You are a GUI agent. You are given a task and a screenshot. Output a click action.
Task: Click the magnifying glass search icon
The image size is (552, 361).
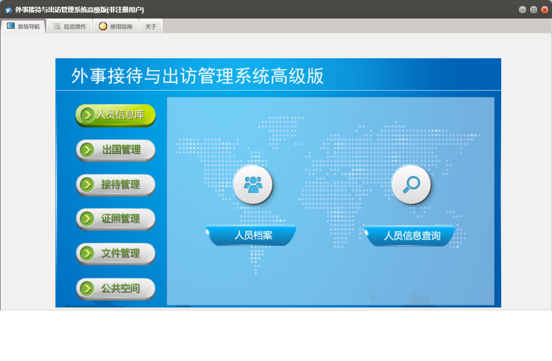(x=411, y=184)
